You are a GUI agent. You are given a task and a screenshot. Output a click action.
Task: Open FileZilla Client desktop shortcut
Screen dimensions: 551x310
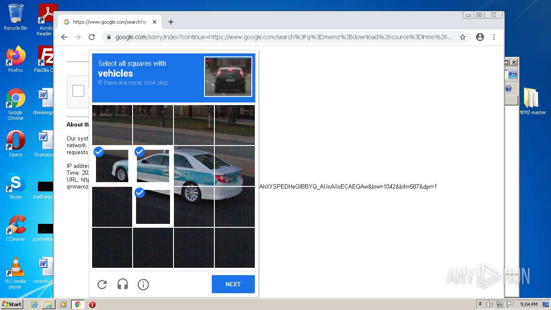[x=44, y=59]
